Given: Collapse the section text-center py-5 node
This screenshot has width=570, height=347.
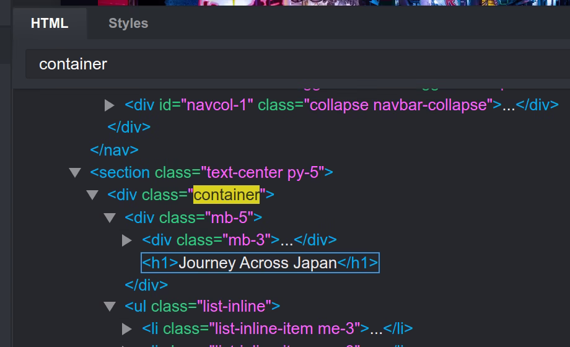Looking at the screenshot, I should pyautogui.click(x=76, y=173).
